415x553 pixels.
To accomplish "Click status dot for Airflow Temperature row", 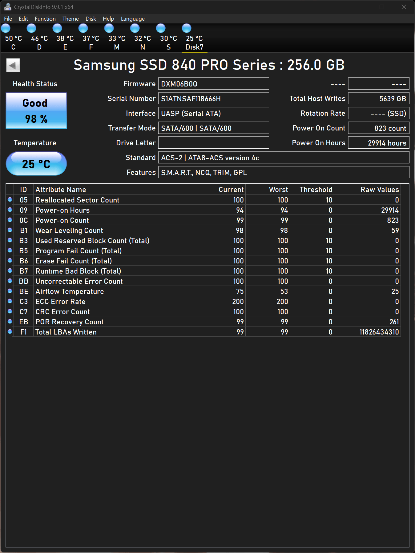I will [x=10, y=291].
